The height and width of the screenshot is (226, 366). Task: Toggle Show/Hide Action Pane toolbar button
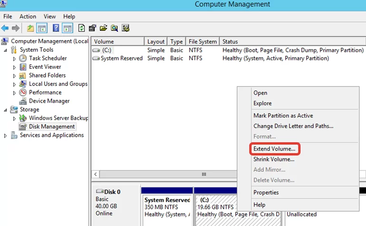point(67,28)
